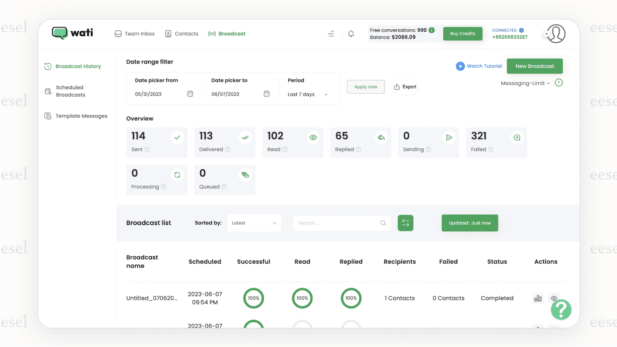
Task: Open the calendar icon for Date picker from
Action: point(190,94)
